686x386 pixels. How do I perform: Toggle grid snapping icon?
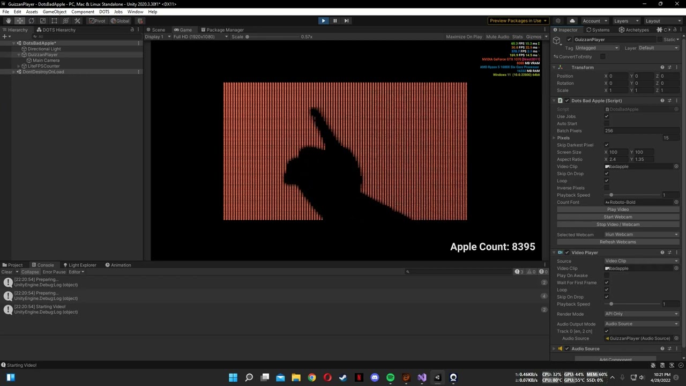pyautogui.click(x=140, y=21)
